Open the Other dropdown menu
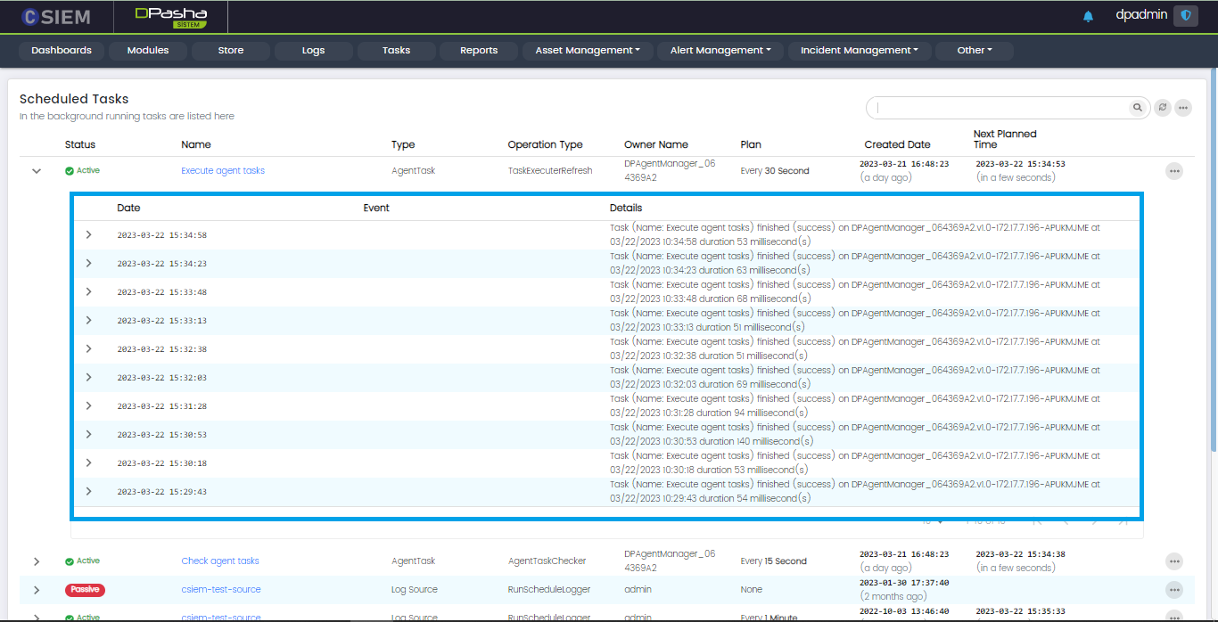1218x622 pixels. click(974, 51)
